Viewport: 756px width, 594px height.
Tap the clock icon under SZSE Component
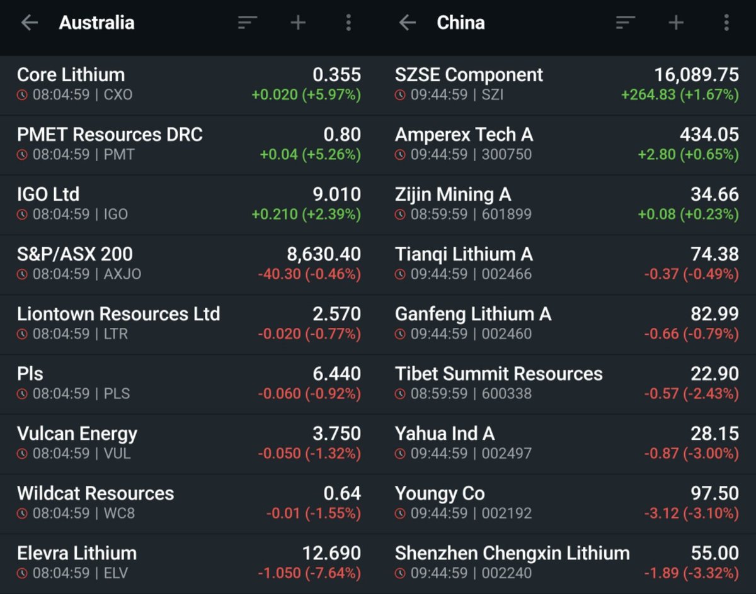(401, 95)
